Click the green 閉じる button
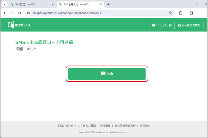208x138 pixels. 107,74
